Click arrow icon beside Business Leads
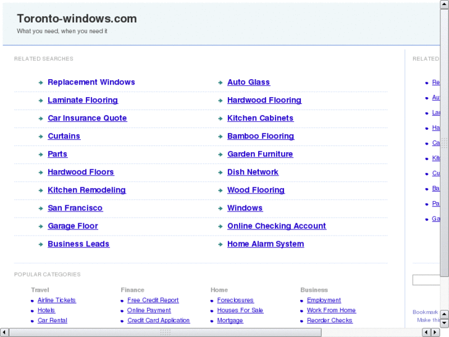 [41, 245]
